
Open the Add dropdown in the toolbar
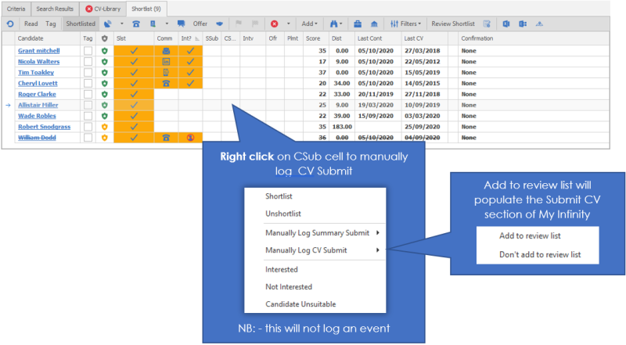(x=310, y=24)
